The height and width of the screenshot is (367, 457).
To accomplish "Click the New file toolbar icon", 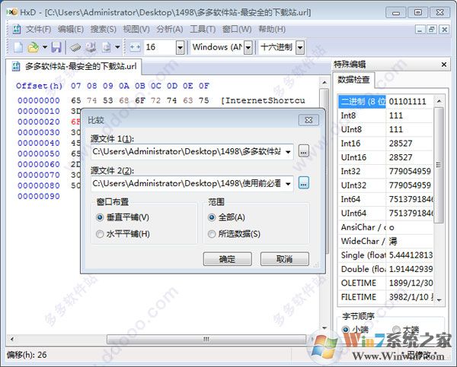I will (18, 47).
